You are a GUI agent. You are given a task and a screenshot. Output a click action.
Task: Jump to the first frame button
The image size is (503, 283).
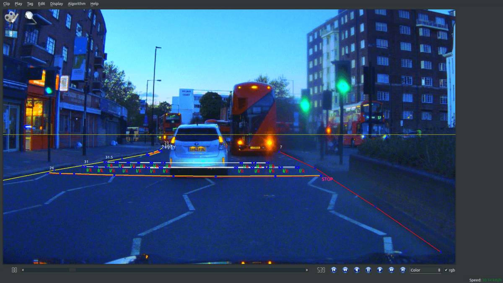(x=334, y=270)
